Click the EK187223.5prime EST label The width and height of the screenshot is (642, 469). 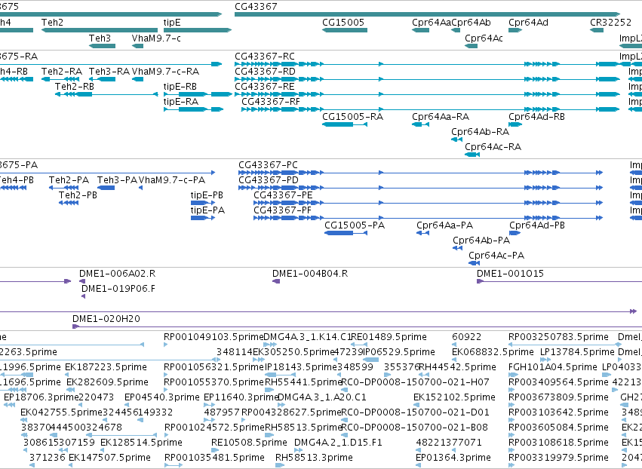(x=106, y=367)
